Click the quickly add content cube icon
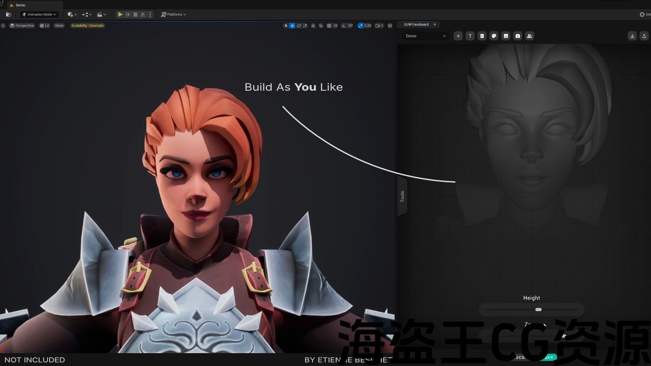Screen dimensions: 651x366 click(x=72, y=14)
